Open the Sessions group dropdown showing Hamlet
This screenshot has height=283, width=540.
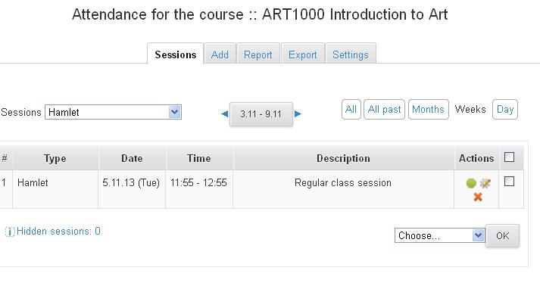click(x=113, y=112)
